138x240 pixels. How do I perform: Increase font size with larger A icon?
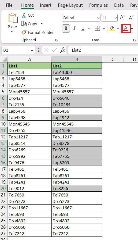(x=122, y=17)
